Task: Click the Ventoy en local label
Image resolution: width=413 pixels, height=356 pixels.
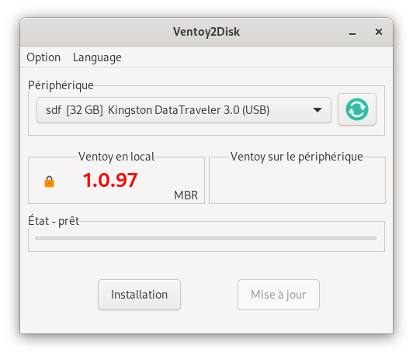Action: [116, 157]
